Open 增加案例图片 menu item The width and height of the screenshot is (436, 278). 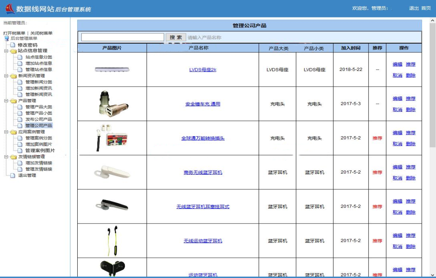click(39, 144)
